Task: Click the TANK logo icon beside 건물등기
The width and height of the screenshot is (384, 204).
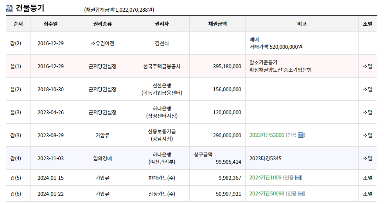Action: 9,8
